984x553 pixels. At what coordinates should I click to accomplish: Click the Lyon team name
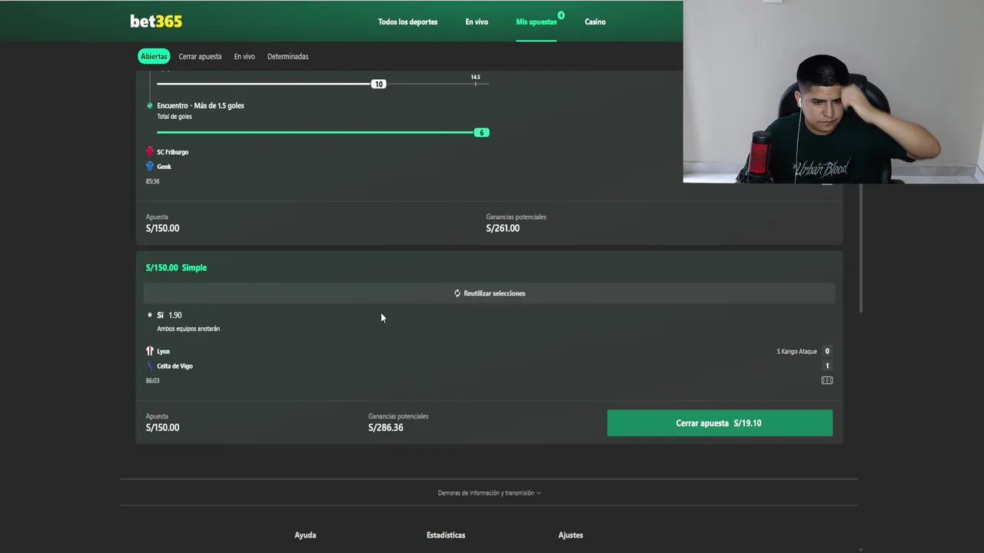163,351
